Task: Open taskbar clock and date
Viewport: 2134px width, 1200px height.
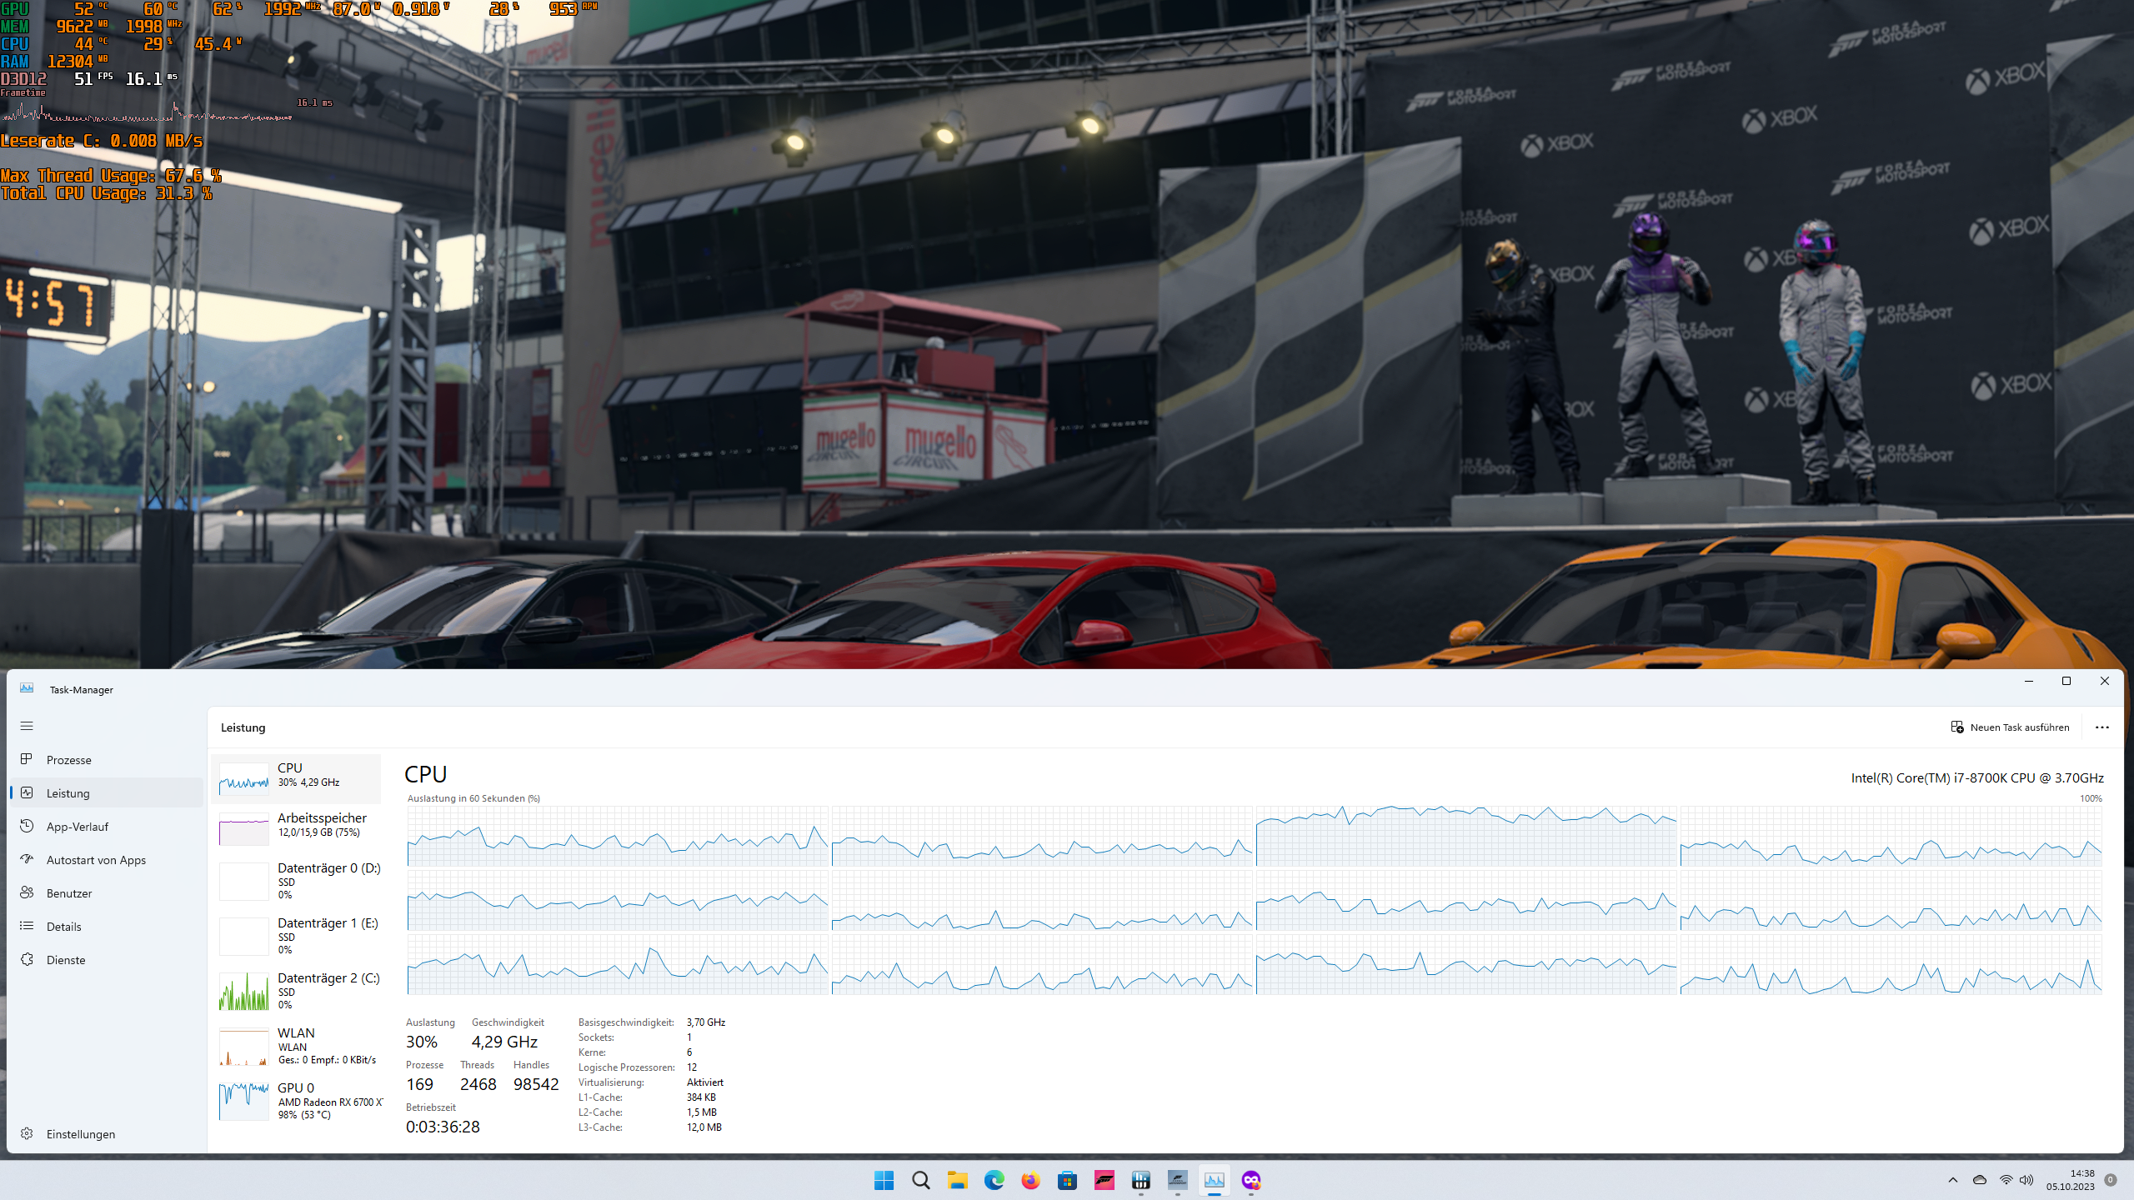Action: 2070,1180
